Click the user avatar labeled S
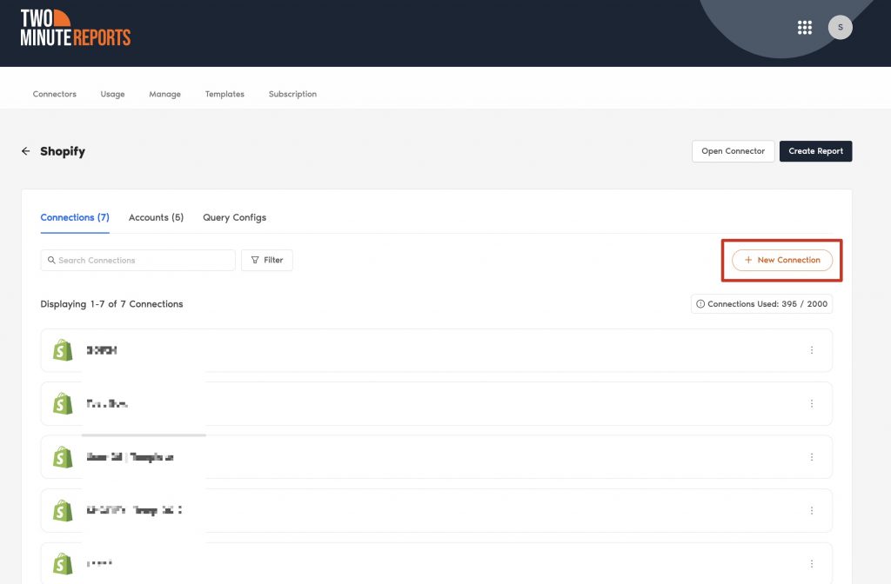Image resolution: width=891 pixels, height=584 pixels. pyautogui.click(x=840, y=28)
